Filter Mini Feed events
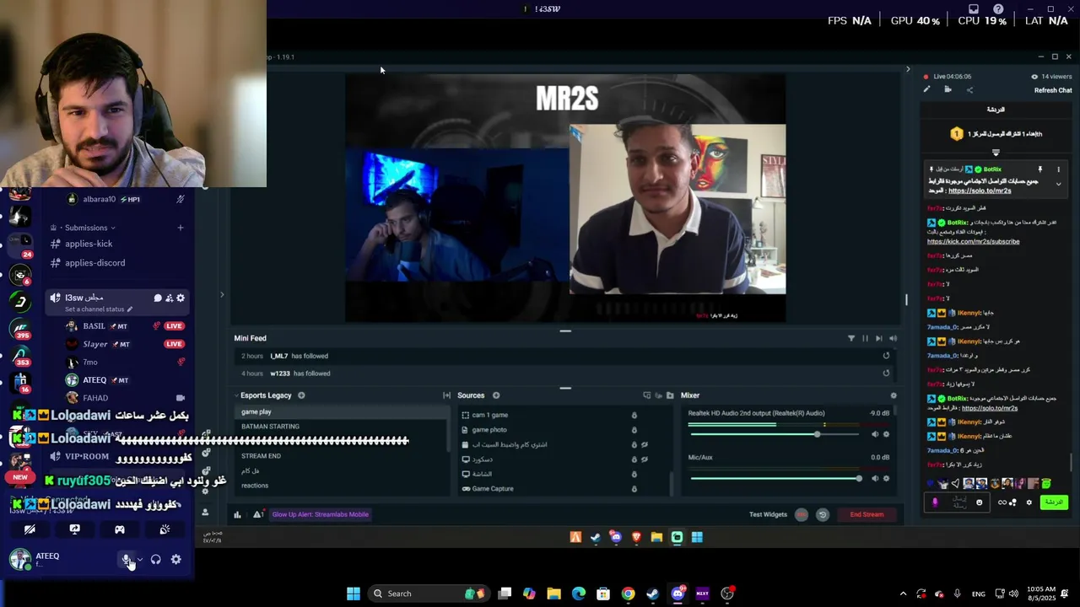 coord(850,338)
